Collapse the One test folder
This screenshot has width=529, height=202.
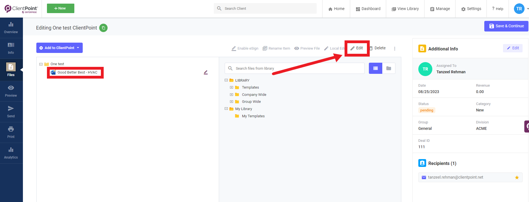(41, 64)
